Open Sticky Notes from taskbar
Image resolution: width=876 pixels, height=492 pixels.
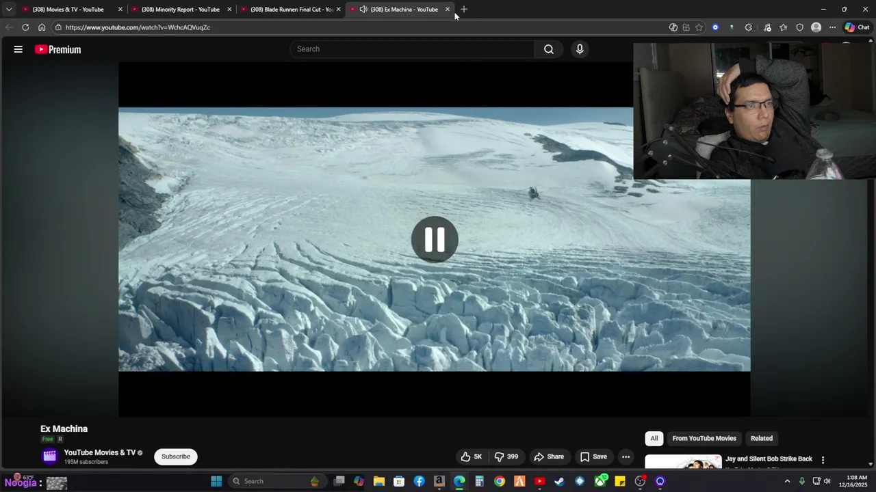coord(620,481)
